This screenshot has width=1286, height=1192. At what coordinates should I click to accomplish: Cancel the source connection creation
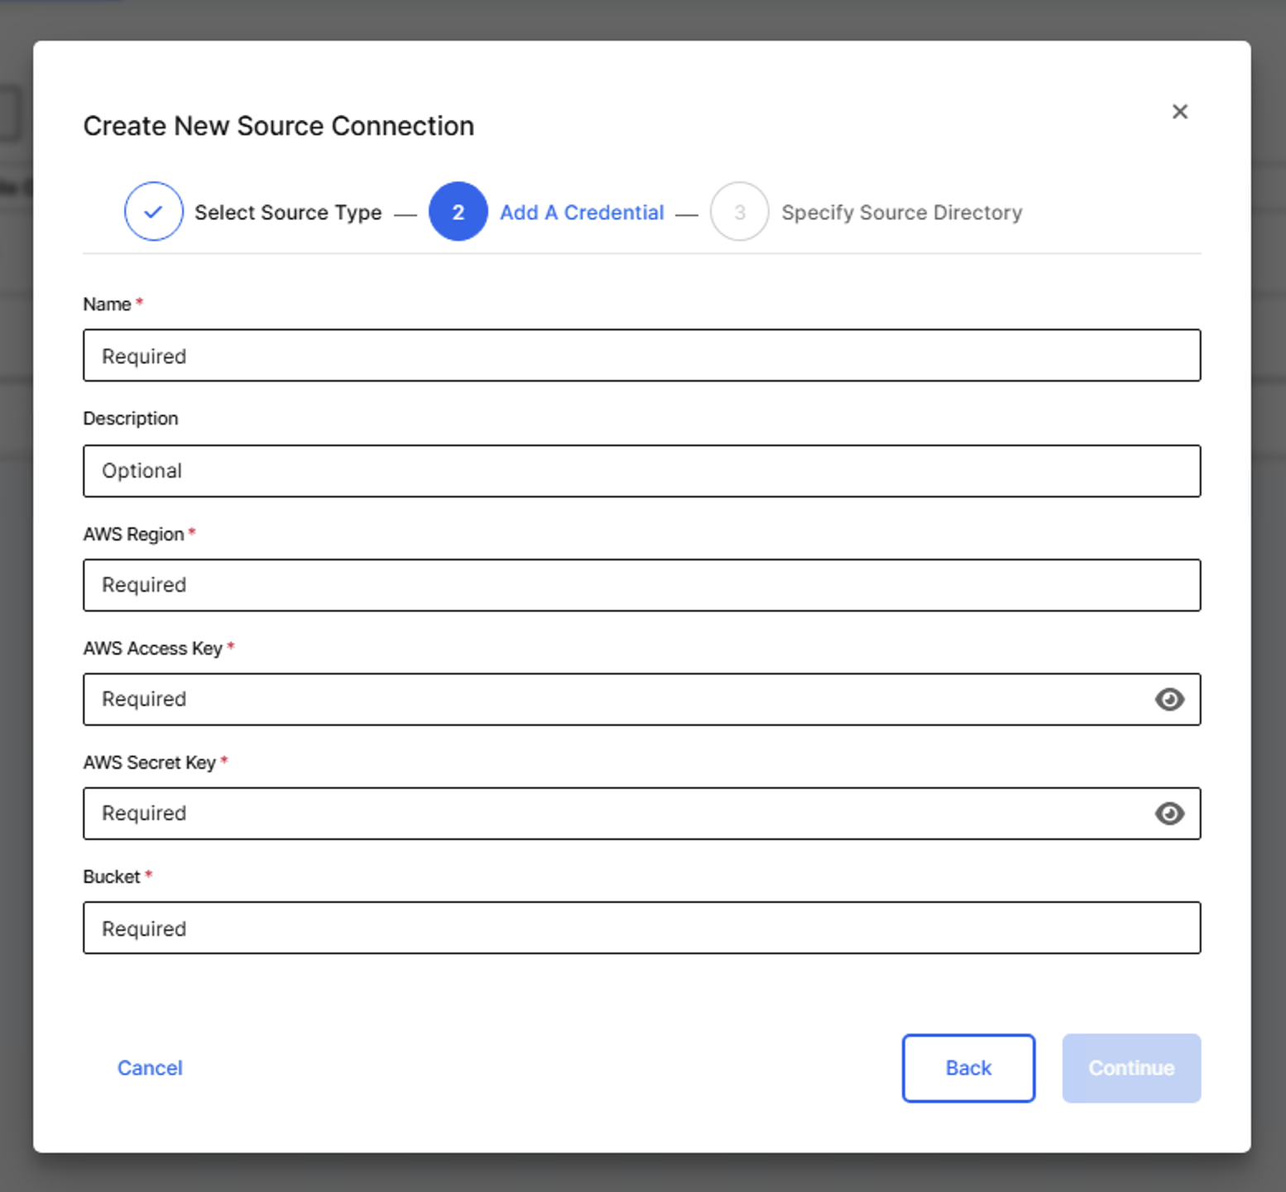pos(150,1068)
